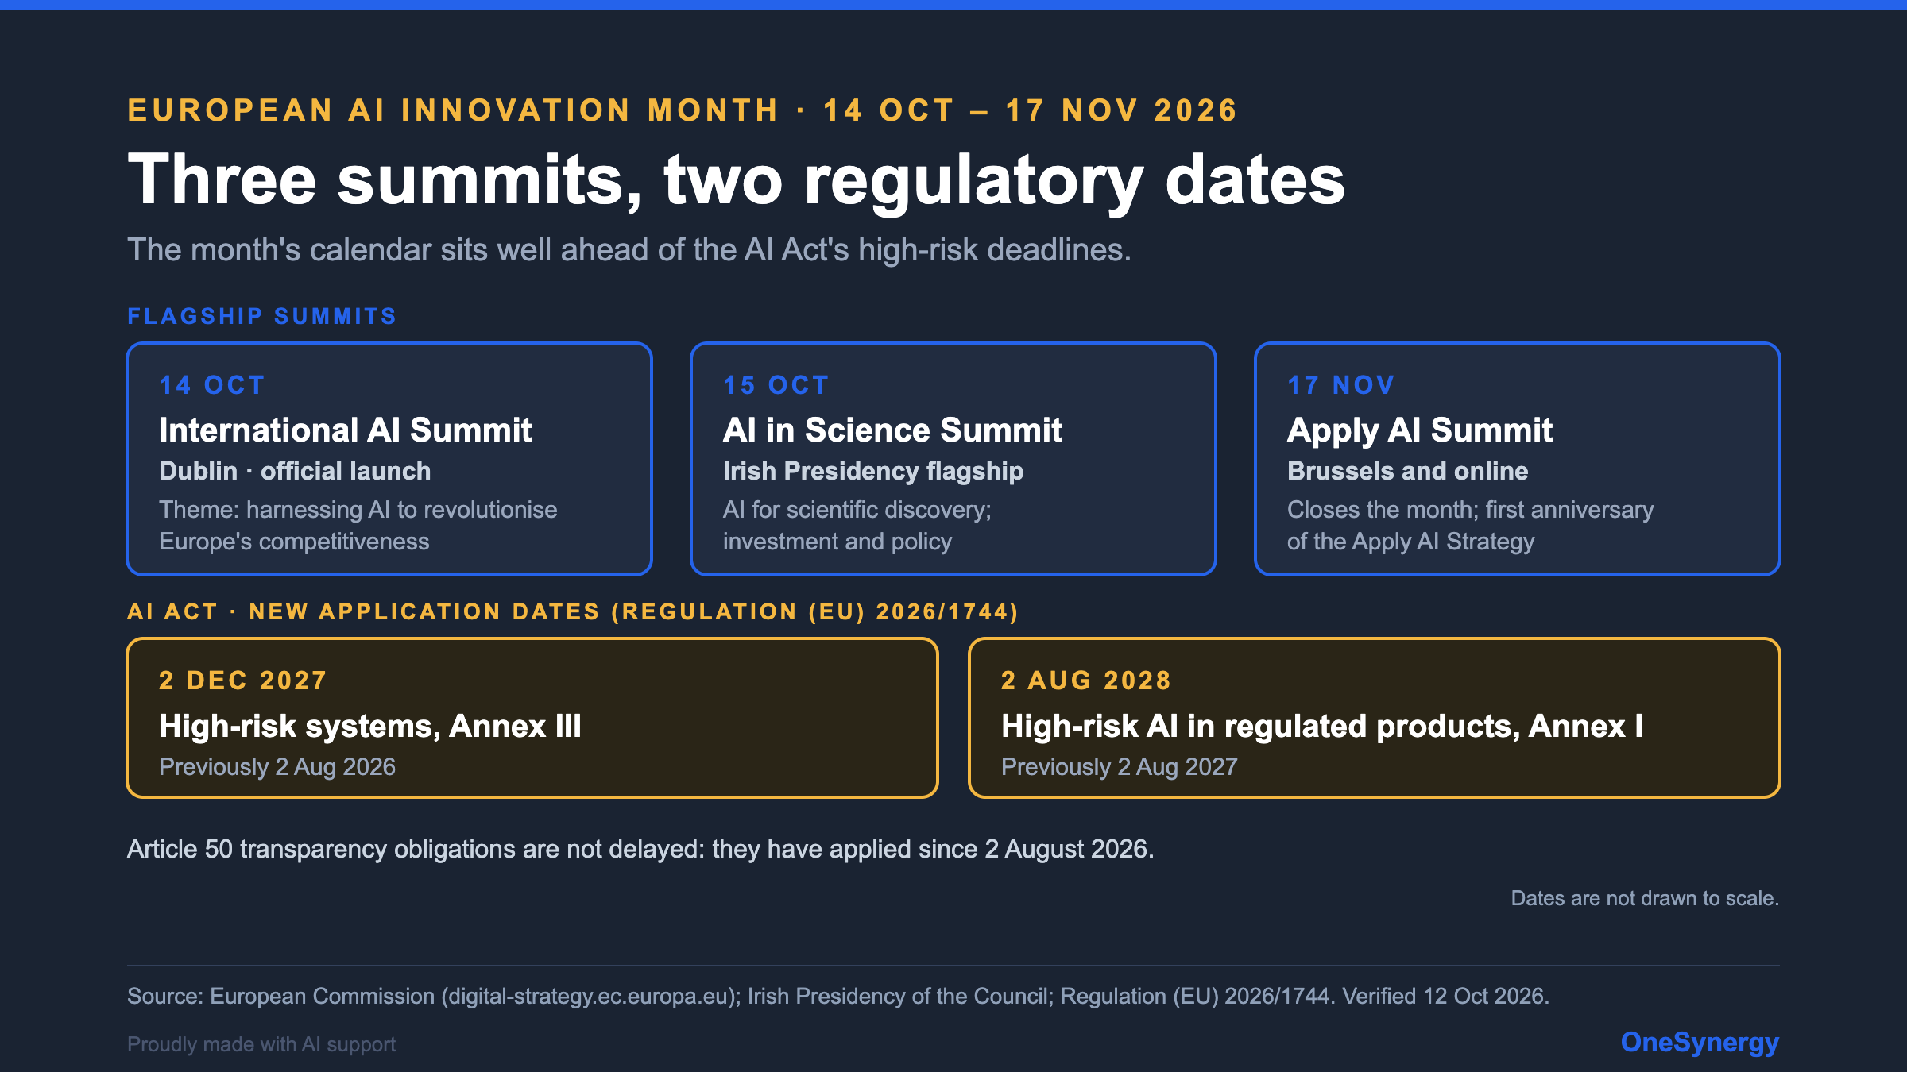The image size is (1907, 1072).
Task: Click 'Dublin · official launch' text
Action: tap(295, 471)
